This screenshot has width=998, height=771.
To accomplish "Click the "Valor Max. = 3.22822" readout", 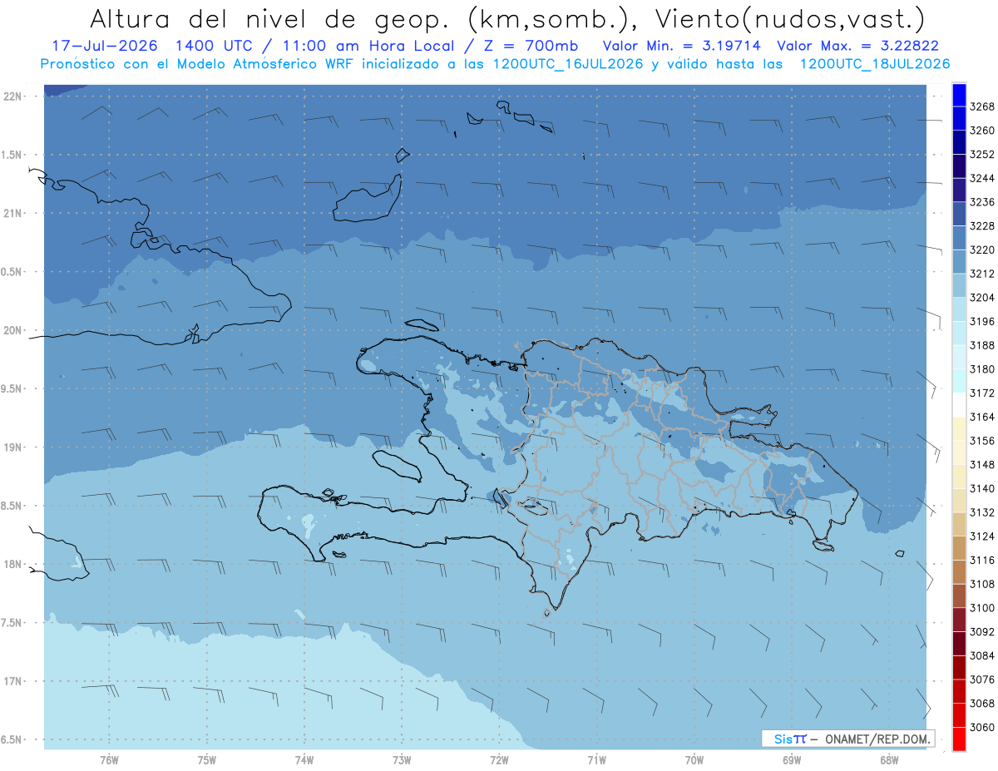I will [x=857, y=46].
